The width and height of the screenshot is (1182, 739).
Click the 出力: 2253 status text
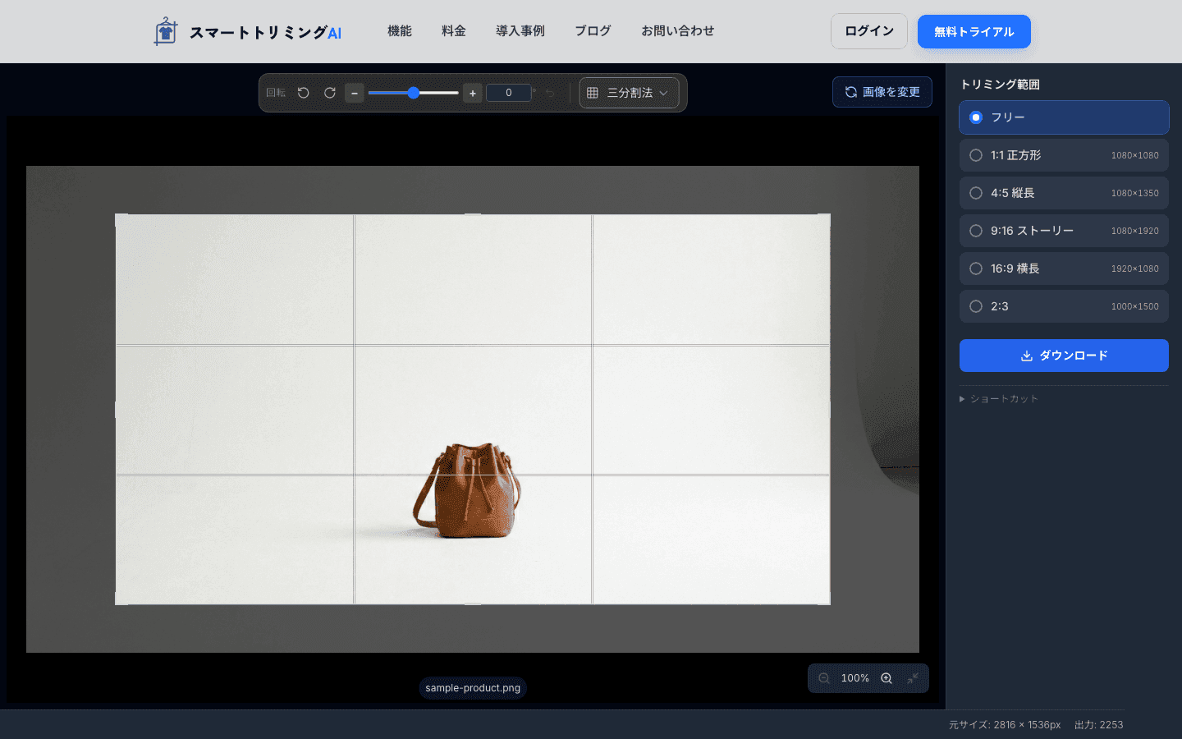coord(1099,725)
